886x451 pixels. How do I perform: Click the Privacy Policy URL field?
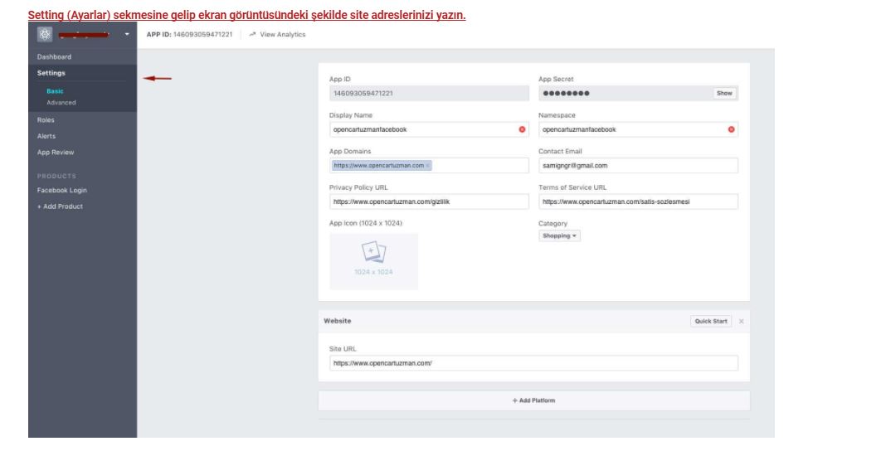point(430,201)
